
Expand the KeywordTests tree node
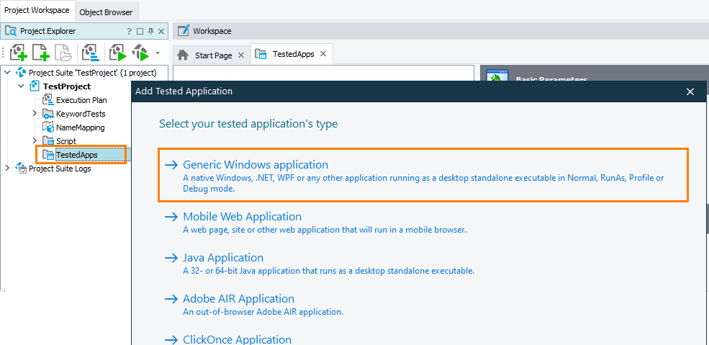tap(35, 114)
